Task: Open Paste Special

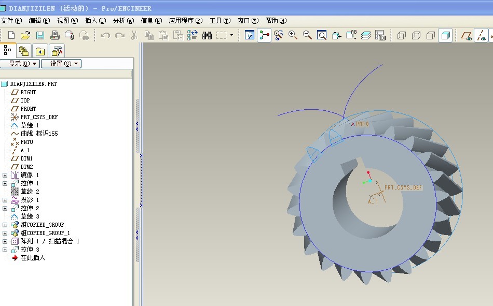Action: point(178,35)
